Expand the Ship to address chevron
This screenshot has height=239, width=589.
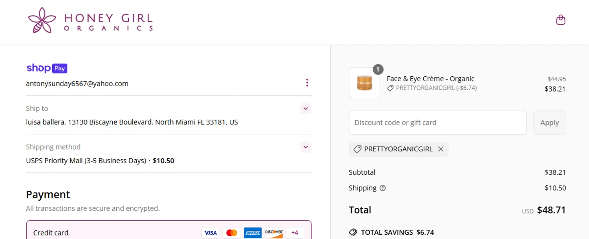(x=306, y=108)
